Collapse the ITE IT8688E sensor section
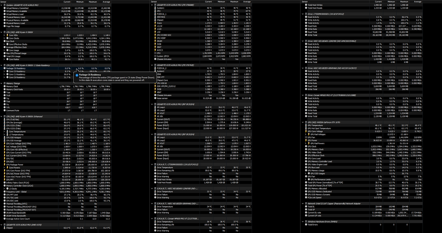The width and height of the screenshot is (442, 233). 152,5
